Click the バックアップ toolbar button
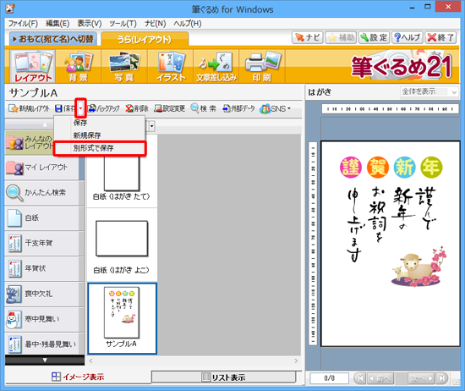Screen dimensions: 465x391 [x=103, y=108]
